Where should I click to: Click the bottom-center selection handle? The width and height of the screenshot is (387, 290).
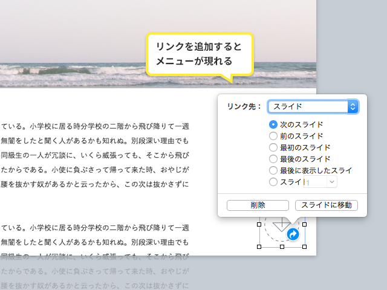coord(282,247)
